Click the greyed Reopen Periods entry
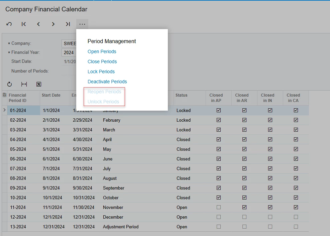330x236 pixels. pyautogui.click(x=104, y=92)
